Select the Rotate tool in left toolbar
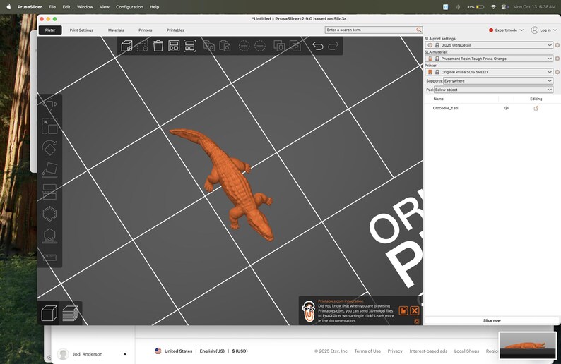Screen dimensions: 561x364 [x=49, y=148]
